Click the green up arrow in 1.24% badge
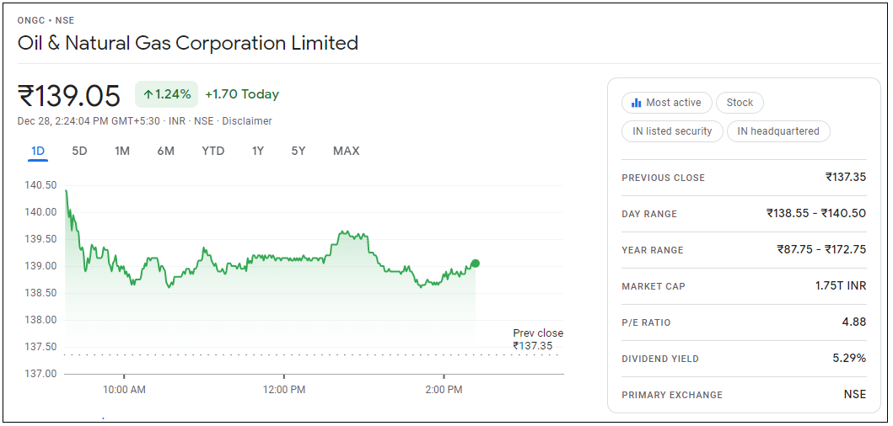 [148, 94]
